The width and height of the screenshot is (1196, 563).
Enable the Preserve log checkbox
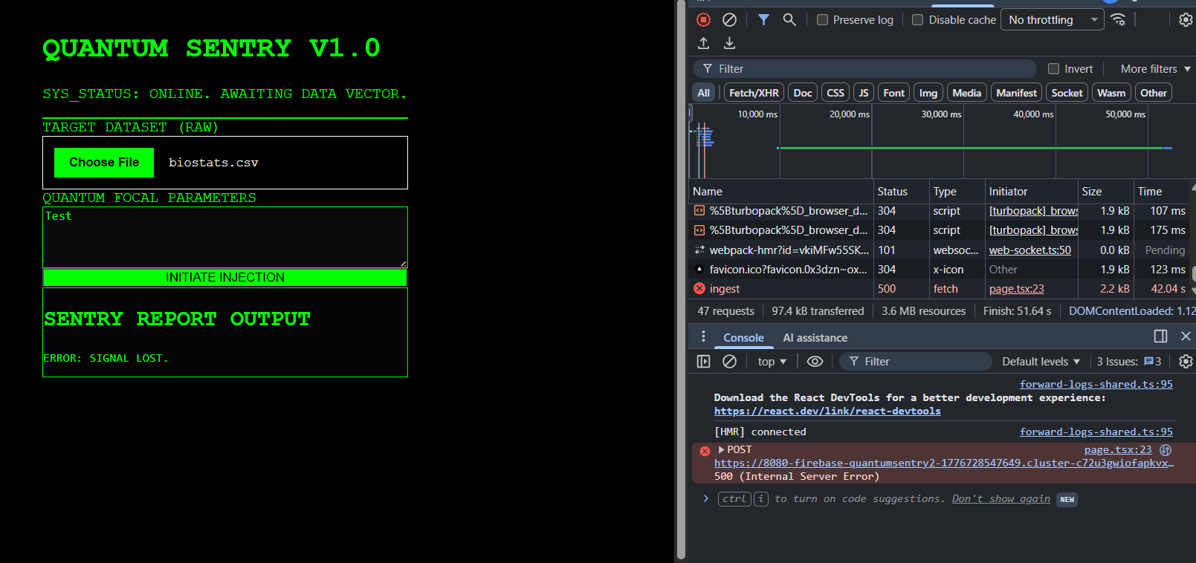(822, 20)
